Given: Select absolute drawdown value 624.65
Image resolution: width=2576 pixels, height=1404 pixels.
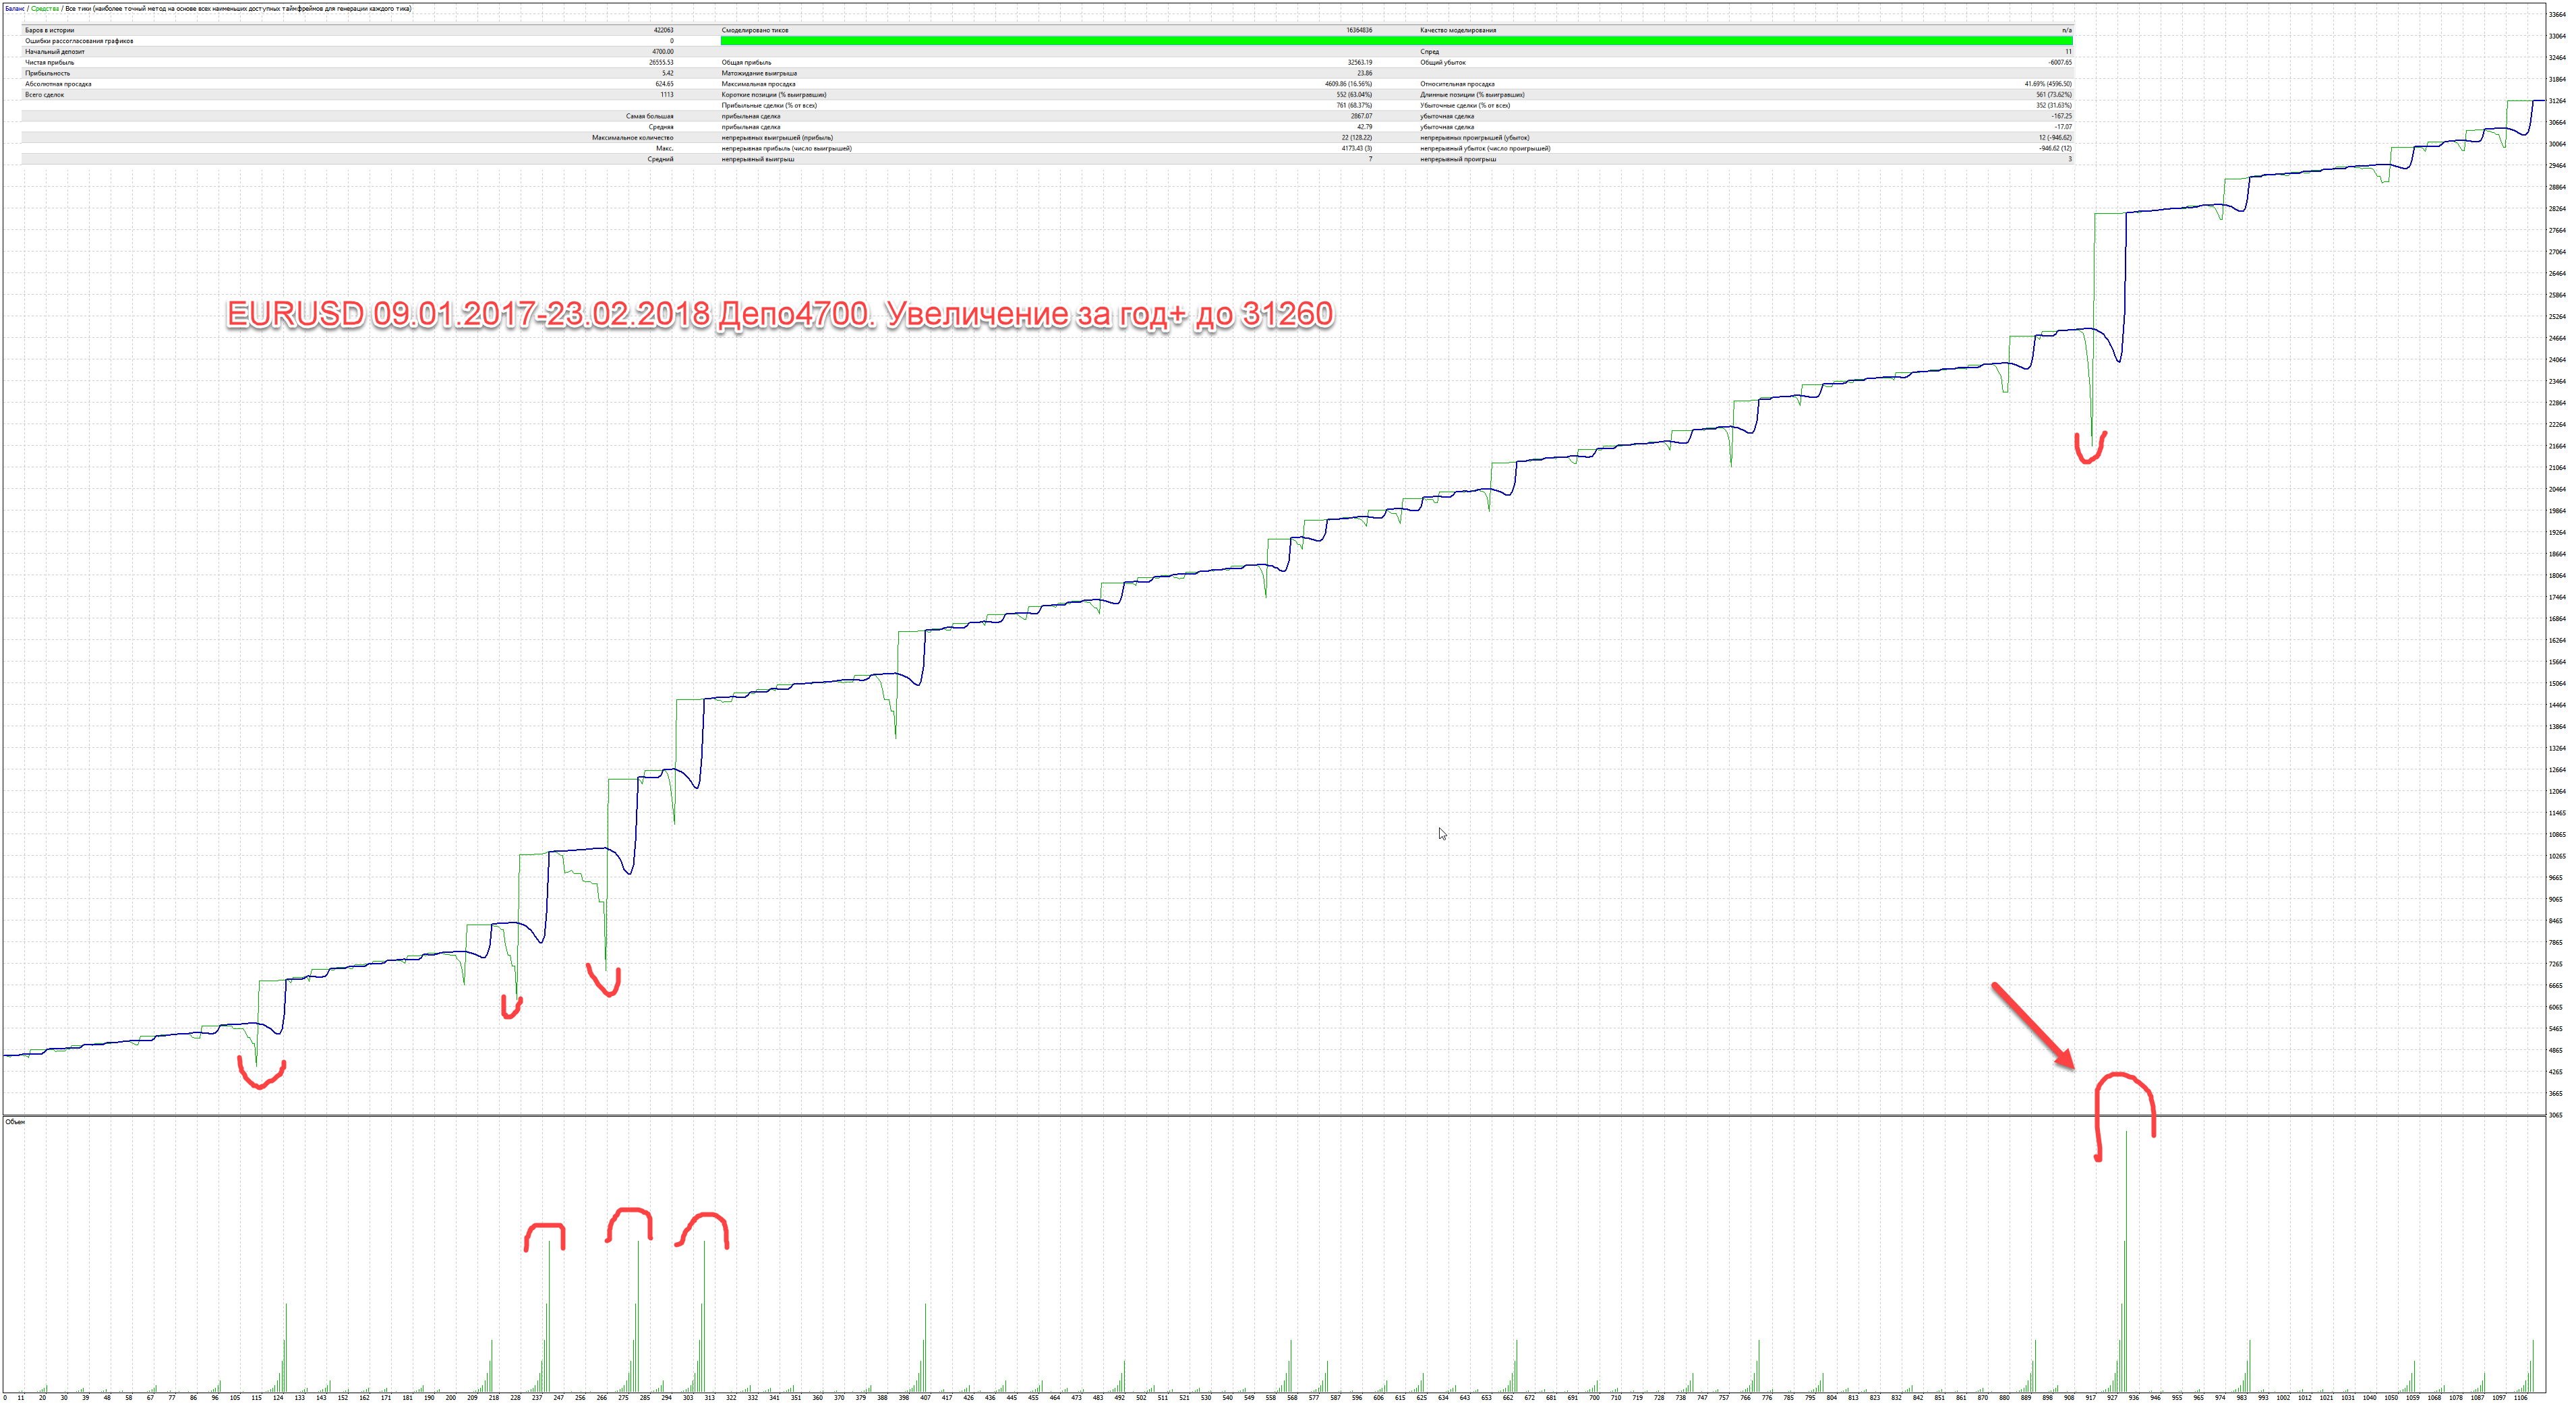Looking at the screenshot, I should point(664,84).
